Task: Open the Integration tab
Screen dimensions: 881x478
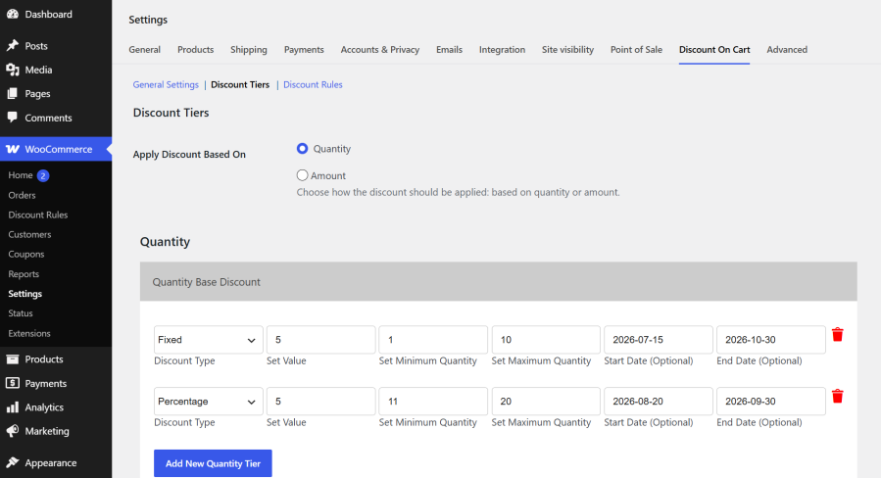Action: [x=502, y=49]
